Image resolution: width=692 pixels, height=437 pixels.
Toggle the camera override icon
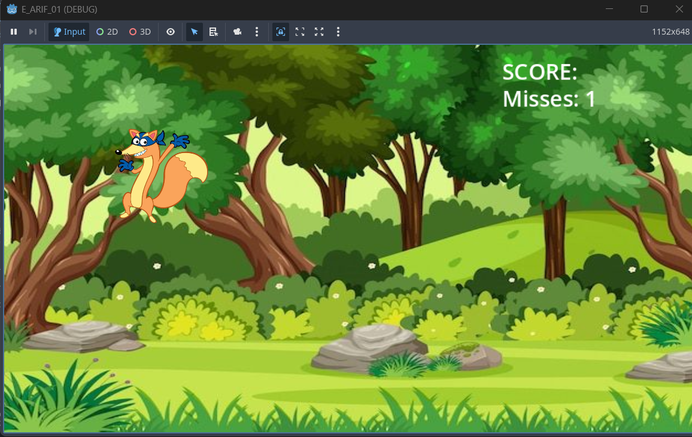[238, 32]
